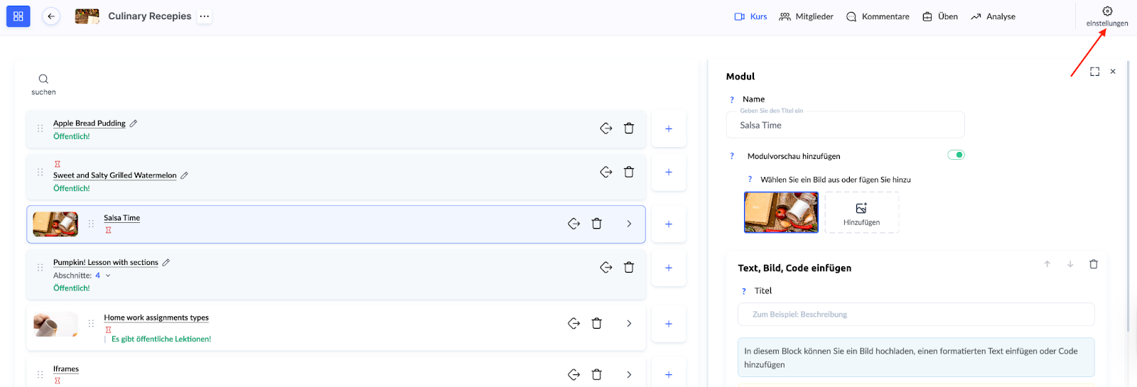Edit Sweet and Salty Grilled Watermelon title
Image resolution: width=1137 pixels, height=387 pixels.
coord(184,175)
